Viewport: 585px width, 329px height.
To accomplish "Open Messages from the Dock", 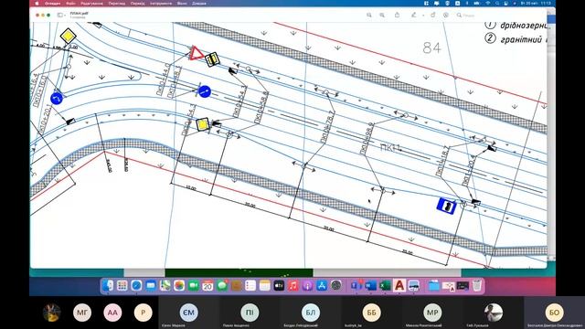I will pos(222,286).
